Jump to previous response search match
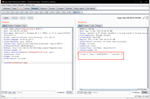 86,92
